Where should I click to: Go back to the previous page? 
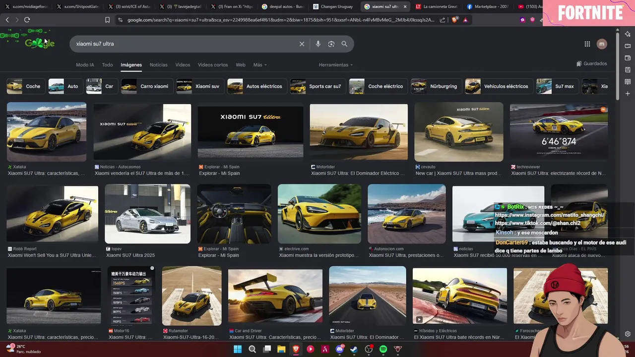point(7,20)
